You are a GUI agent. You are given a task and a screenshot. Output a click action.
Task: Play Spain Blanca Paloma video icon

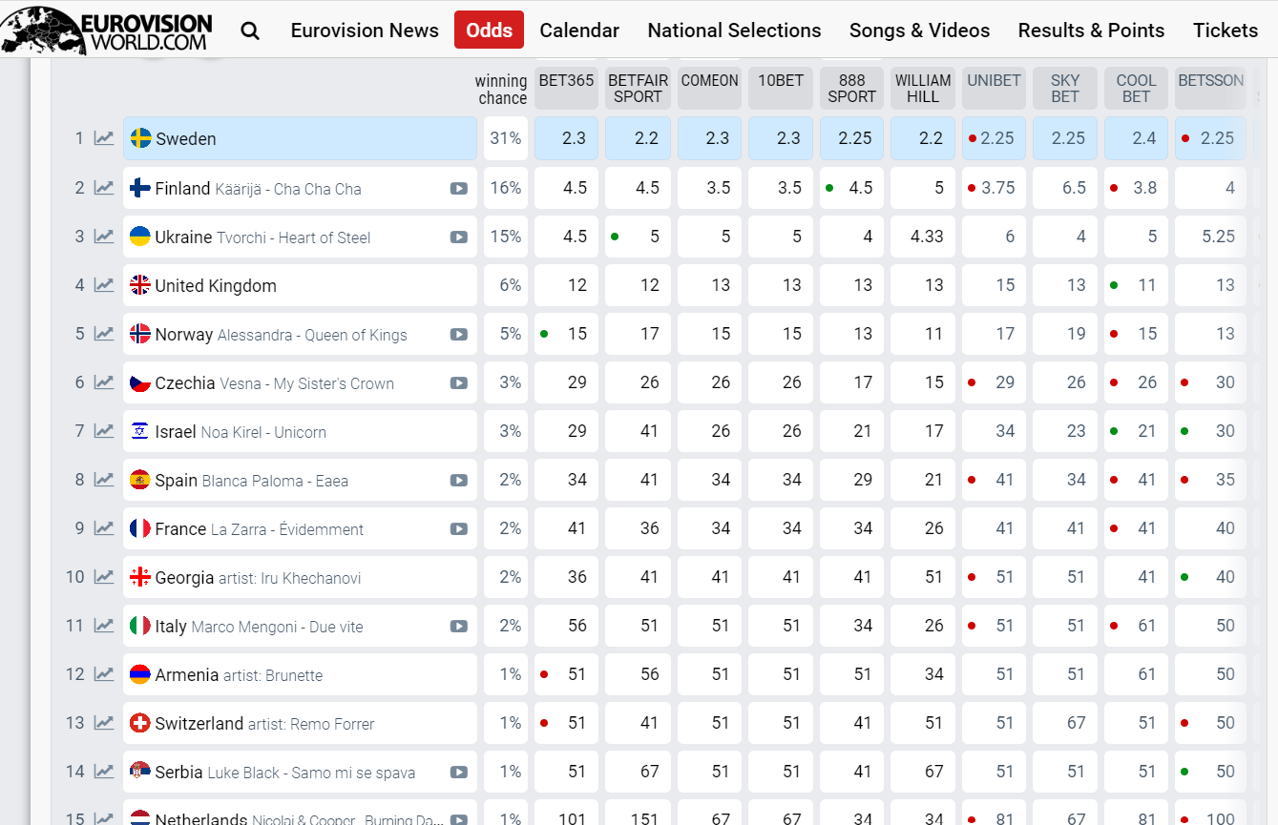coord(459,481)
